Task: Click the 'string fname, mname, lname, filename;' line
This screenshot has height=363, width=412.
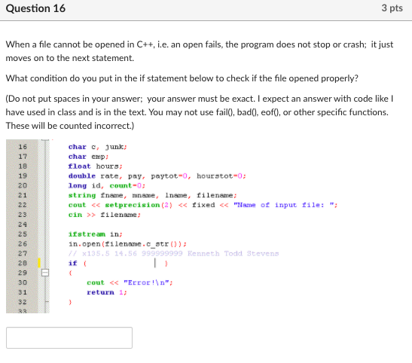Action: 152,195
